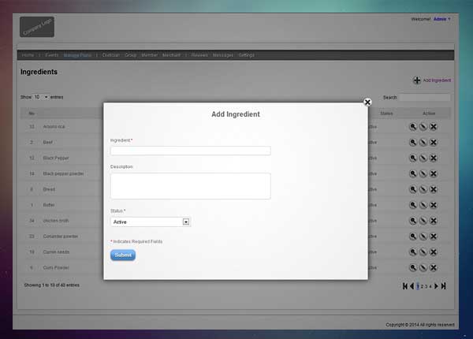Open the Events menu item
Screen dimensions: 473x339
tap(51, 55)
